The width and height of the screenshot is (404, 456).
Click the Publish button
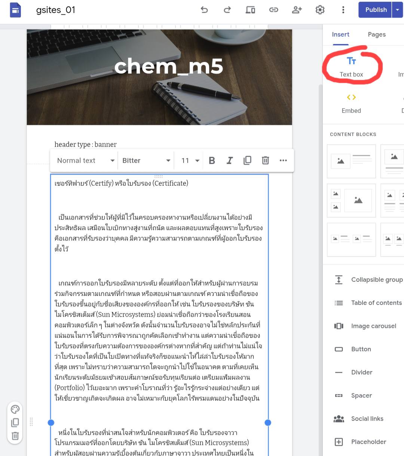[376, 10]
